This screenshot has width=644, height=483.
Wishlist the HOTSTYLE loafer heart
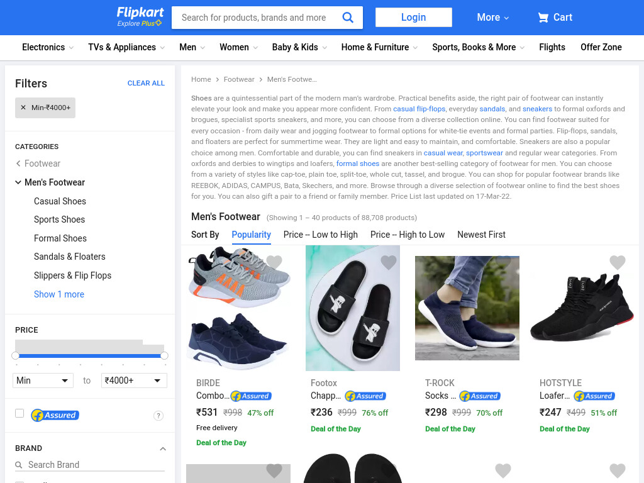pos(618,262)
